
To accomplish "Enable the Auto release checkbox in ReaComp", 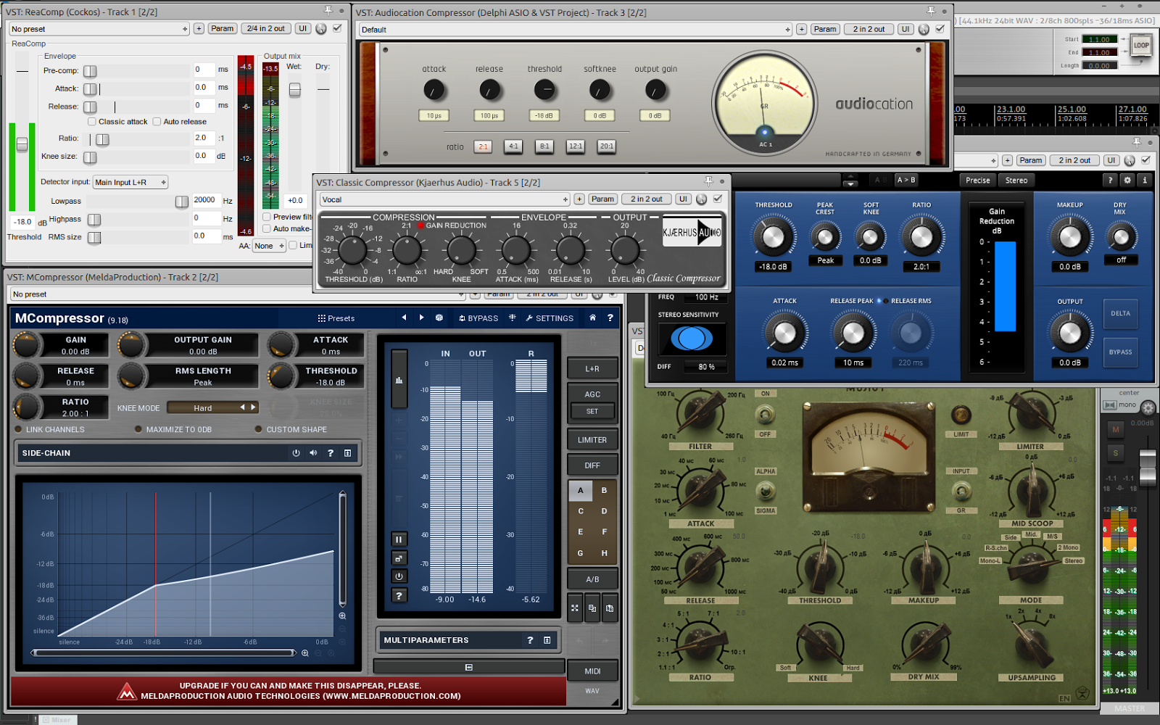I will coord(157,122).
